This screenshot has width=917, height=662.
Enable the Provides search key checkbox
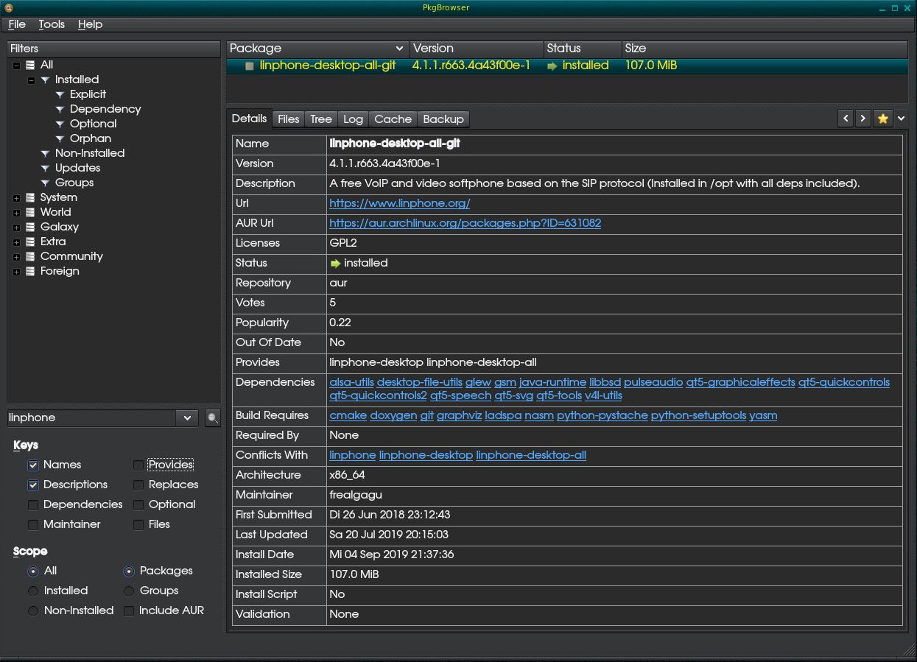pyautogui.click(x=138, y=465)
